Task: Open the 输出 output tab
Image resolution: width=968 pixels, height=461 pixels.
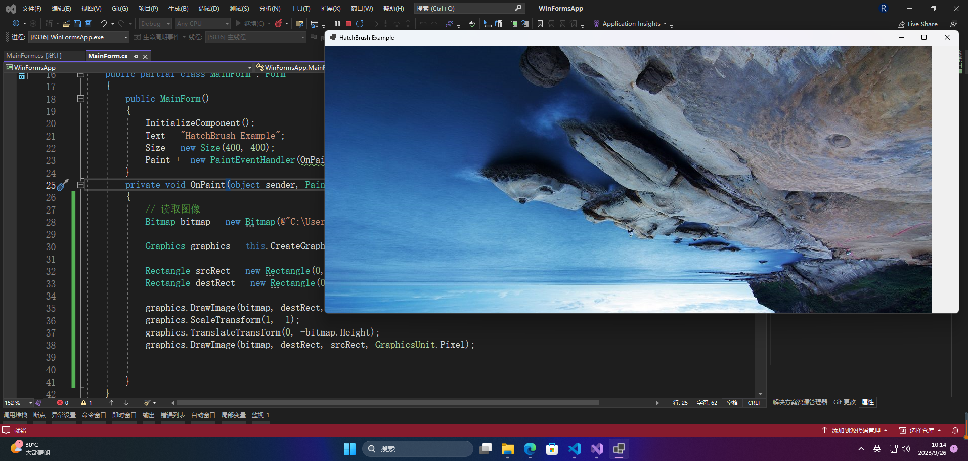Action: coord(149,415)
